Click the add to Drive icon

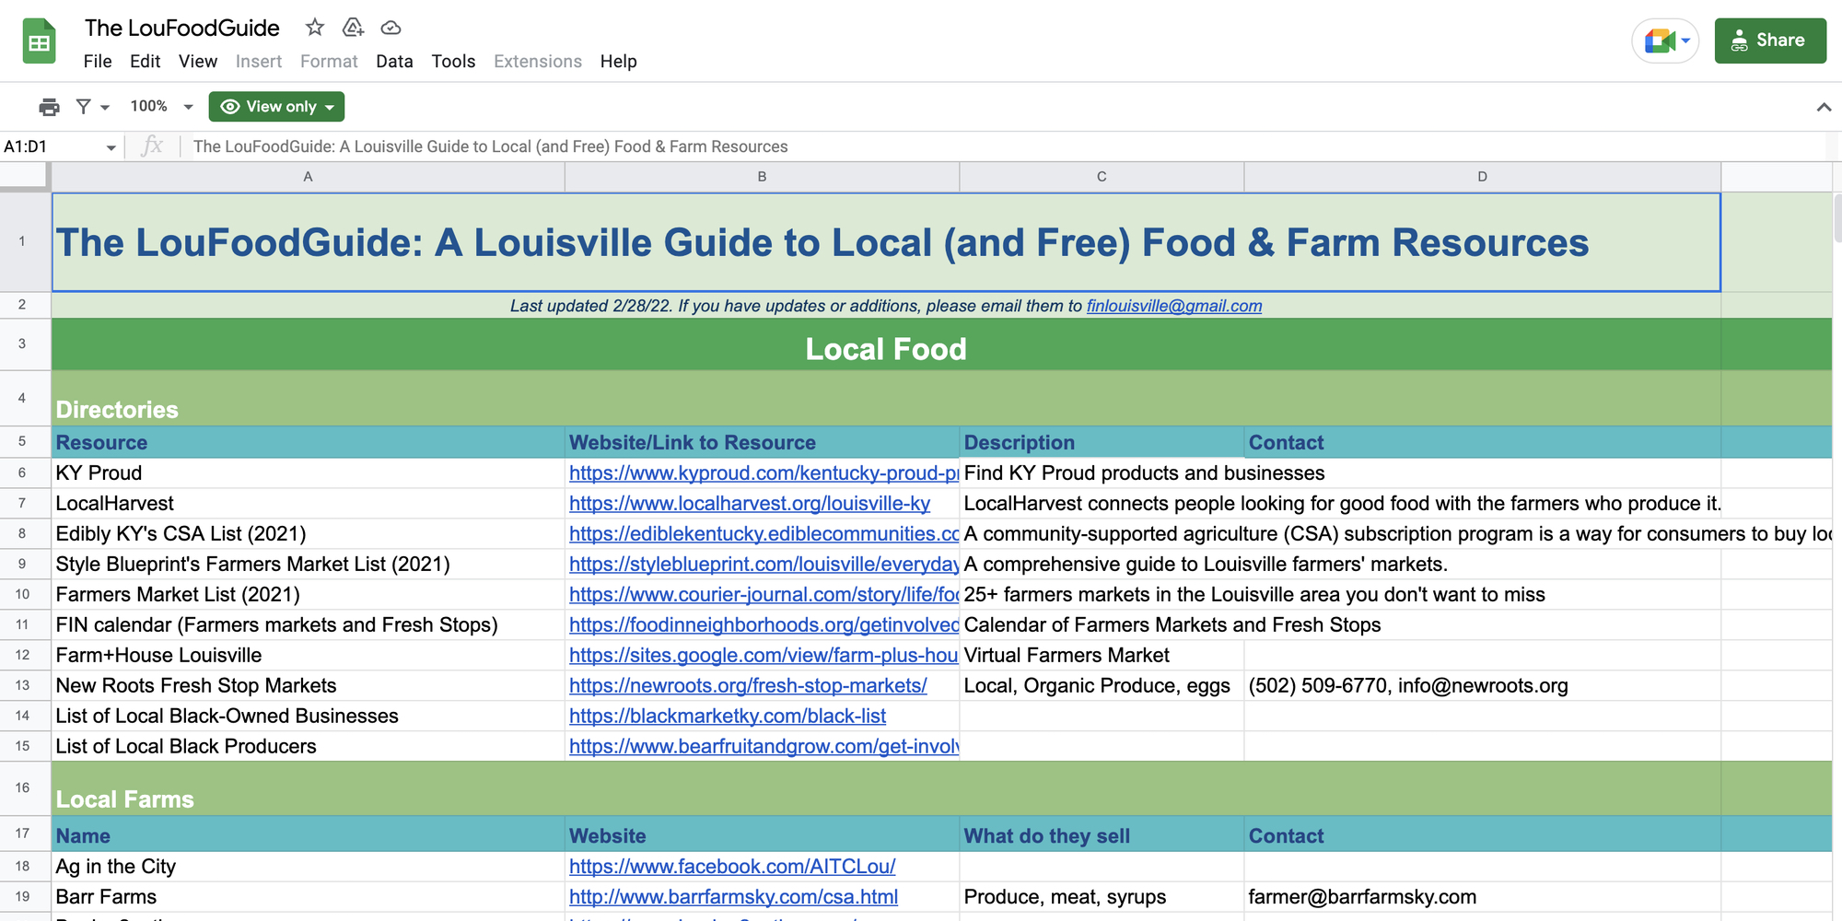click(353, 28)
